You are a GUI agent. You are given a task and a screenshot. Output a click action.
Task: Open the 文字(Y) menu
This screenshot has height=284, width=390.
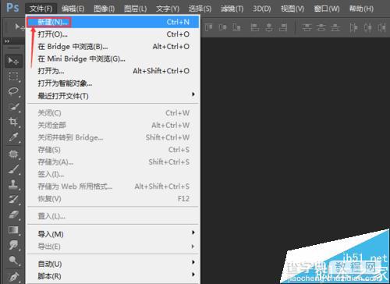pos(168,9)
